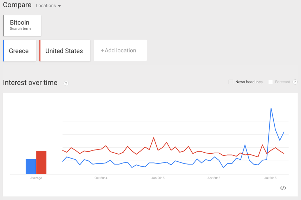Click the Greece location card
The image size is (301, 200).
(x=19, y=51)
